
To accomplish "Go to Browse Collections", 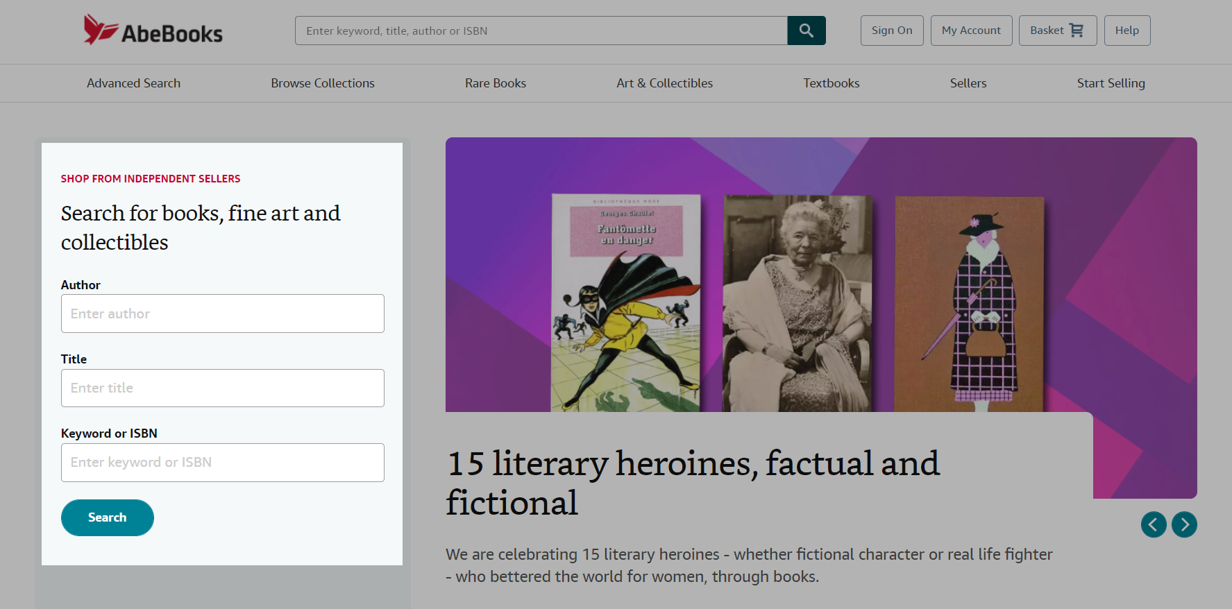I will point(323,83).
